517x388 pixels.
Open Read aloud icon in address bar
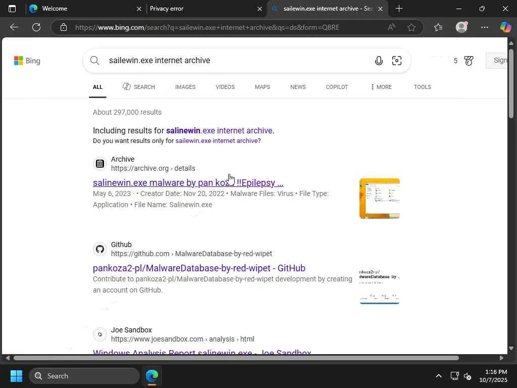click(391, 27)
